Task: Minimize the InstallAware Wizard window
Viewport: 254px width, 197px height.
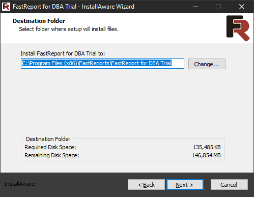Action: click(x=195, y=7)
